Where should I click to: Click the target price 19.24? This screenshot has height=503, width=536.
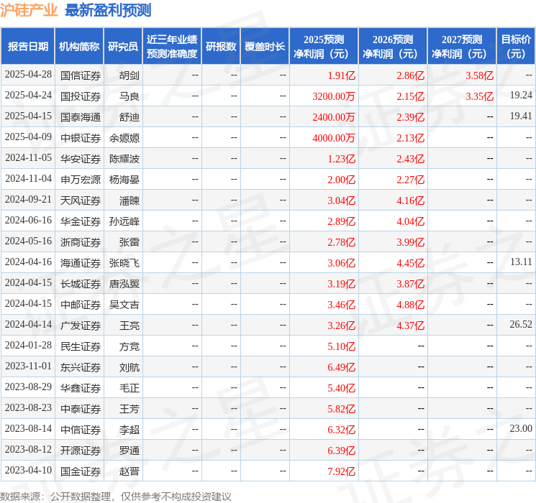(521, 96)
